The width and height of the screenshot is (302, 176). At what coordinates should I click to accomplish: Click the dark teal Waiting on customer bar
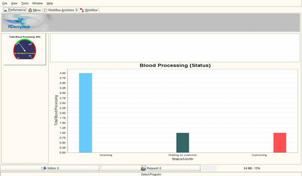coord(183,143)
